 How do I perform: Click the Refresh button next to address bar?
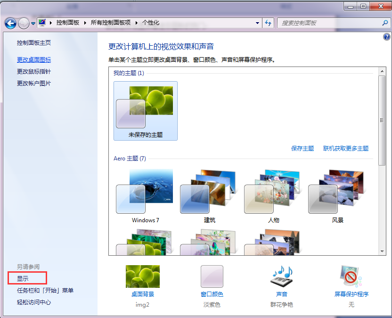(268, 23)
